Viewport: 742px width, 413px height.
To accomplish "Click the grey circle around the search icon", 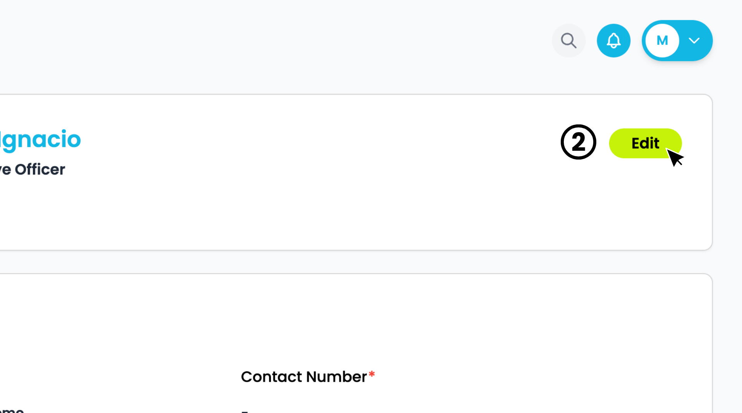I will 568,41.
